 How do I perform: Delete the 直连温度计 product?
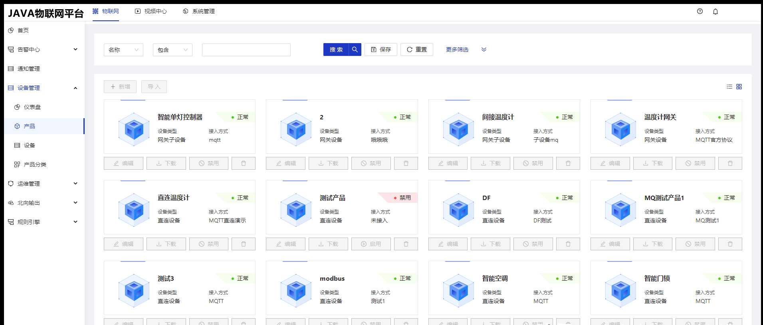(244, 244)
